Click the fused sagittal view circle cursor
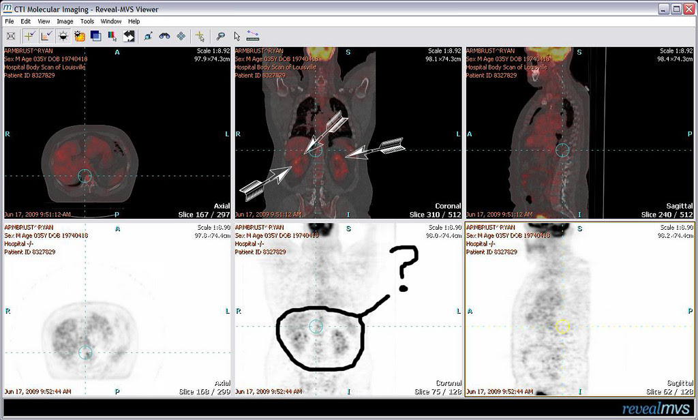Image resolution: width=698 pixels, height=420 pixels. click(562, 150)
